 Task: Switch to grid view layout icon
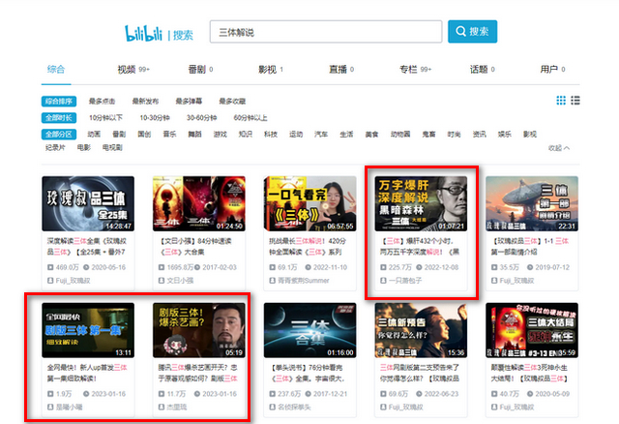[561, 101]
